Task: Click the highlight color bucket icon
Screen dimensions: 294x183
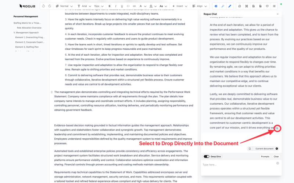Action: (x=151, y=6)
